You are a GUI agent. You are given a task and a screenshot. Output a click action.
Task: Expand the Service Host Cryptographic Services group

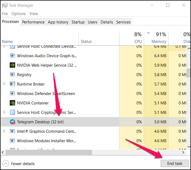(4, 112)
